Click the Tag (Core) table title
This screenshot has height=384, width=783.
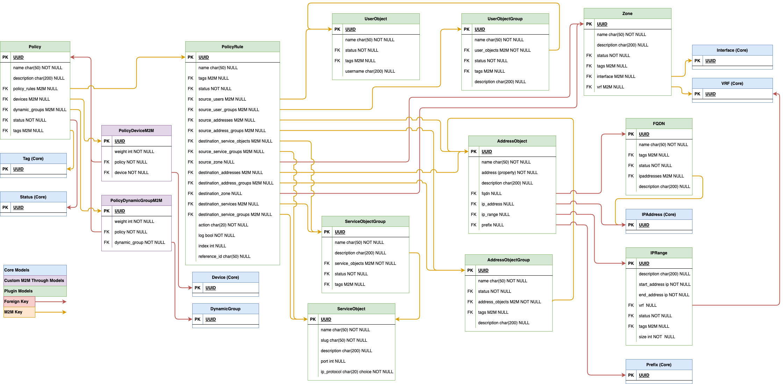[33, 159]
